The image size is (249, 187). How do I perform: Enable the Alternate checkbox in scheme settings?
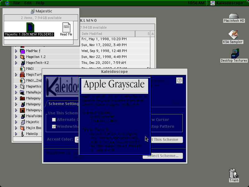click(x=54, y=120)
